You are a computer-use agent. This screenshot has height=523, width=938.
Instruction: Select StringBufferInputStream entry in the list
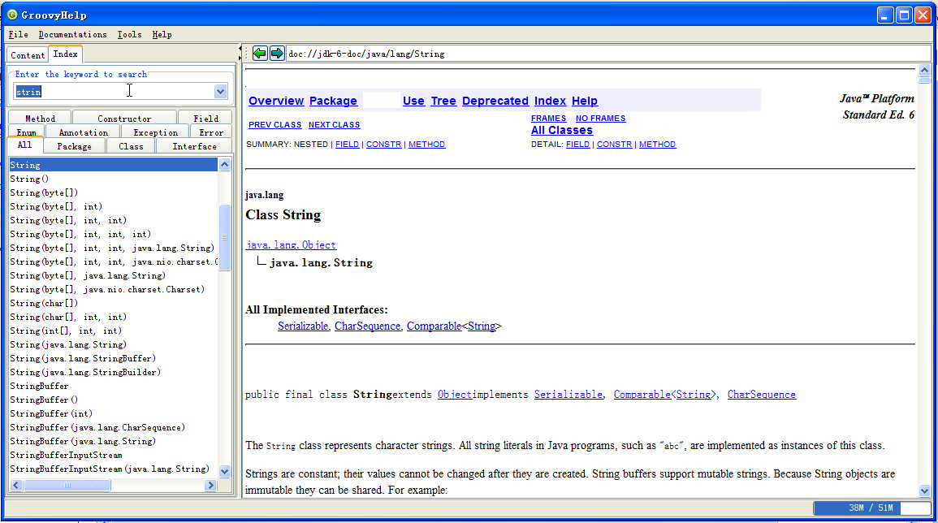pos(66,455)
